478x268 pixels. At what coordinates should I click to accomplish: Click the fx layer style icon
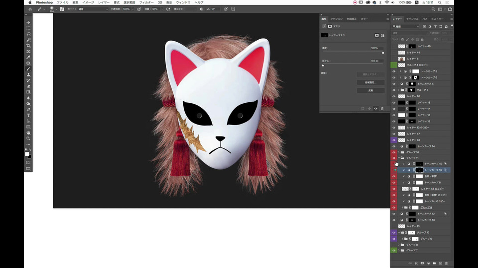[416, 263]
